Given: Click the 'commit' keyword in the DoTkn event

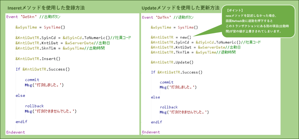Looking at the screenshot, I should [x=167, y=82].
